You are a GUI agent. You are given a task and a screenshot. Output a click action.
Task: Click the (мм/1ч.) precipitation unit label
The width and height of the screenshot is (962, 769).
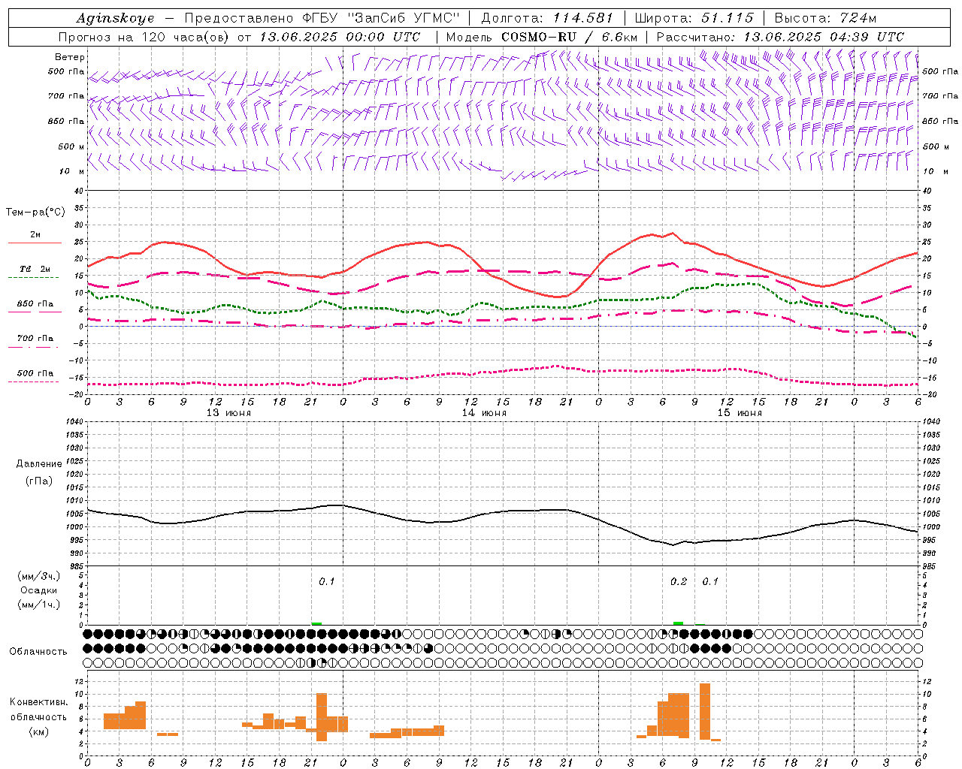[x=39, y=605]
